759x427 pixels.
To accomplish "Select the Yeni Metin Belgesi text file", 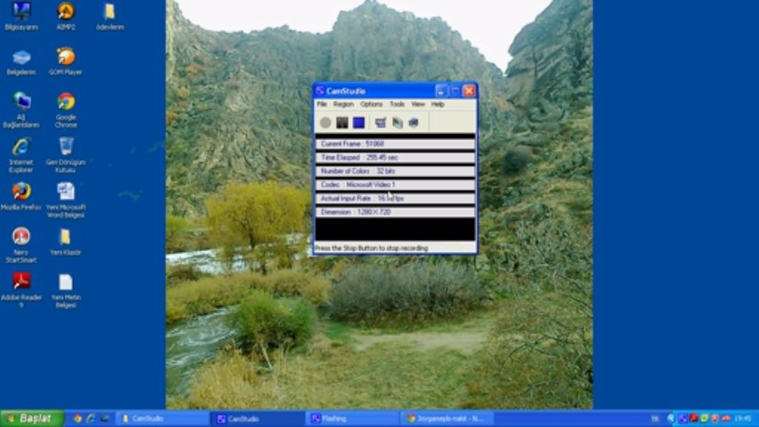I will (x=66, y=291).
